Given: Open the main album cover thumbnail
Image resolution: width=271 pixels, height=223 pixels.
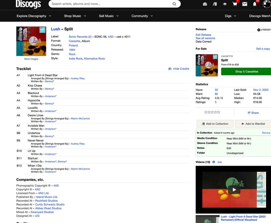Looking at the screenshot, I should 31,41.
